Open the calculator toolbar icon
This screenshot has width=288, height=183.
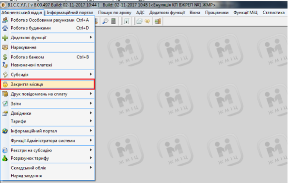tap(113, 21)
